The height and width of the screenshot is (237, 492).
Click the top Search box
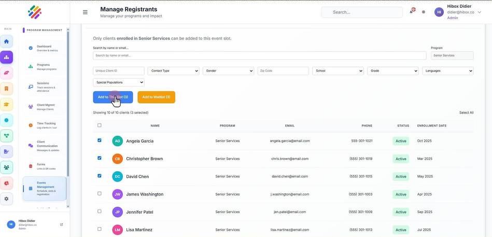[x=362, y=12]
